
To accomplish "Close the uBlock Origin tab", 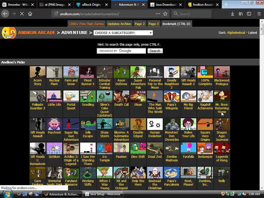I will pos(106,5).
